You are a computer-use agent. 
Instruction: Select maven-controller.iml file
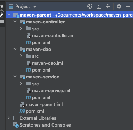click(x=54, y=36)
